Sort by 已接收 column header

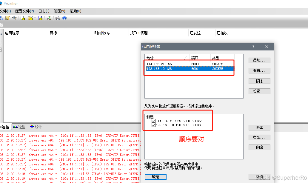(229, 33)
